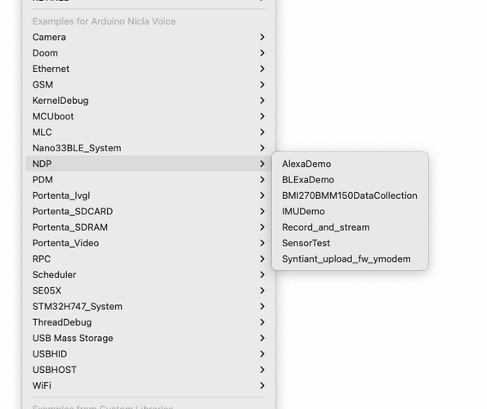
Task: Expand the MCUboot chevron
Action: click(x=262, y=116)
